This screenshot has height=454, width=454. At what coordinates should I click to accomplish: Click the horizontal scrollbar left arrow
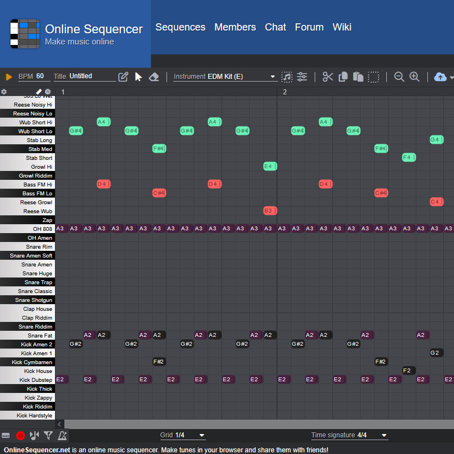pos(59,424)
